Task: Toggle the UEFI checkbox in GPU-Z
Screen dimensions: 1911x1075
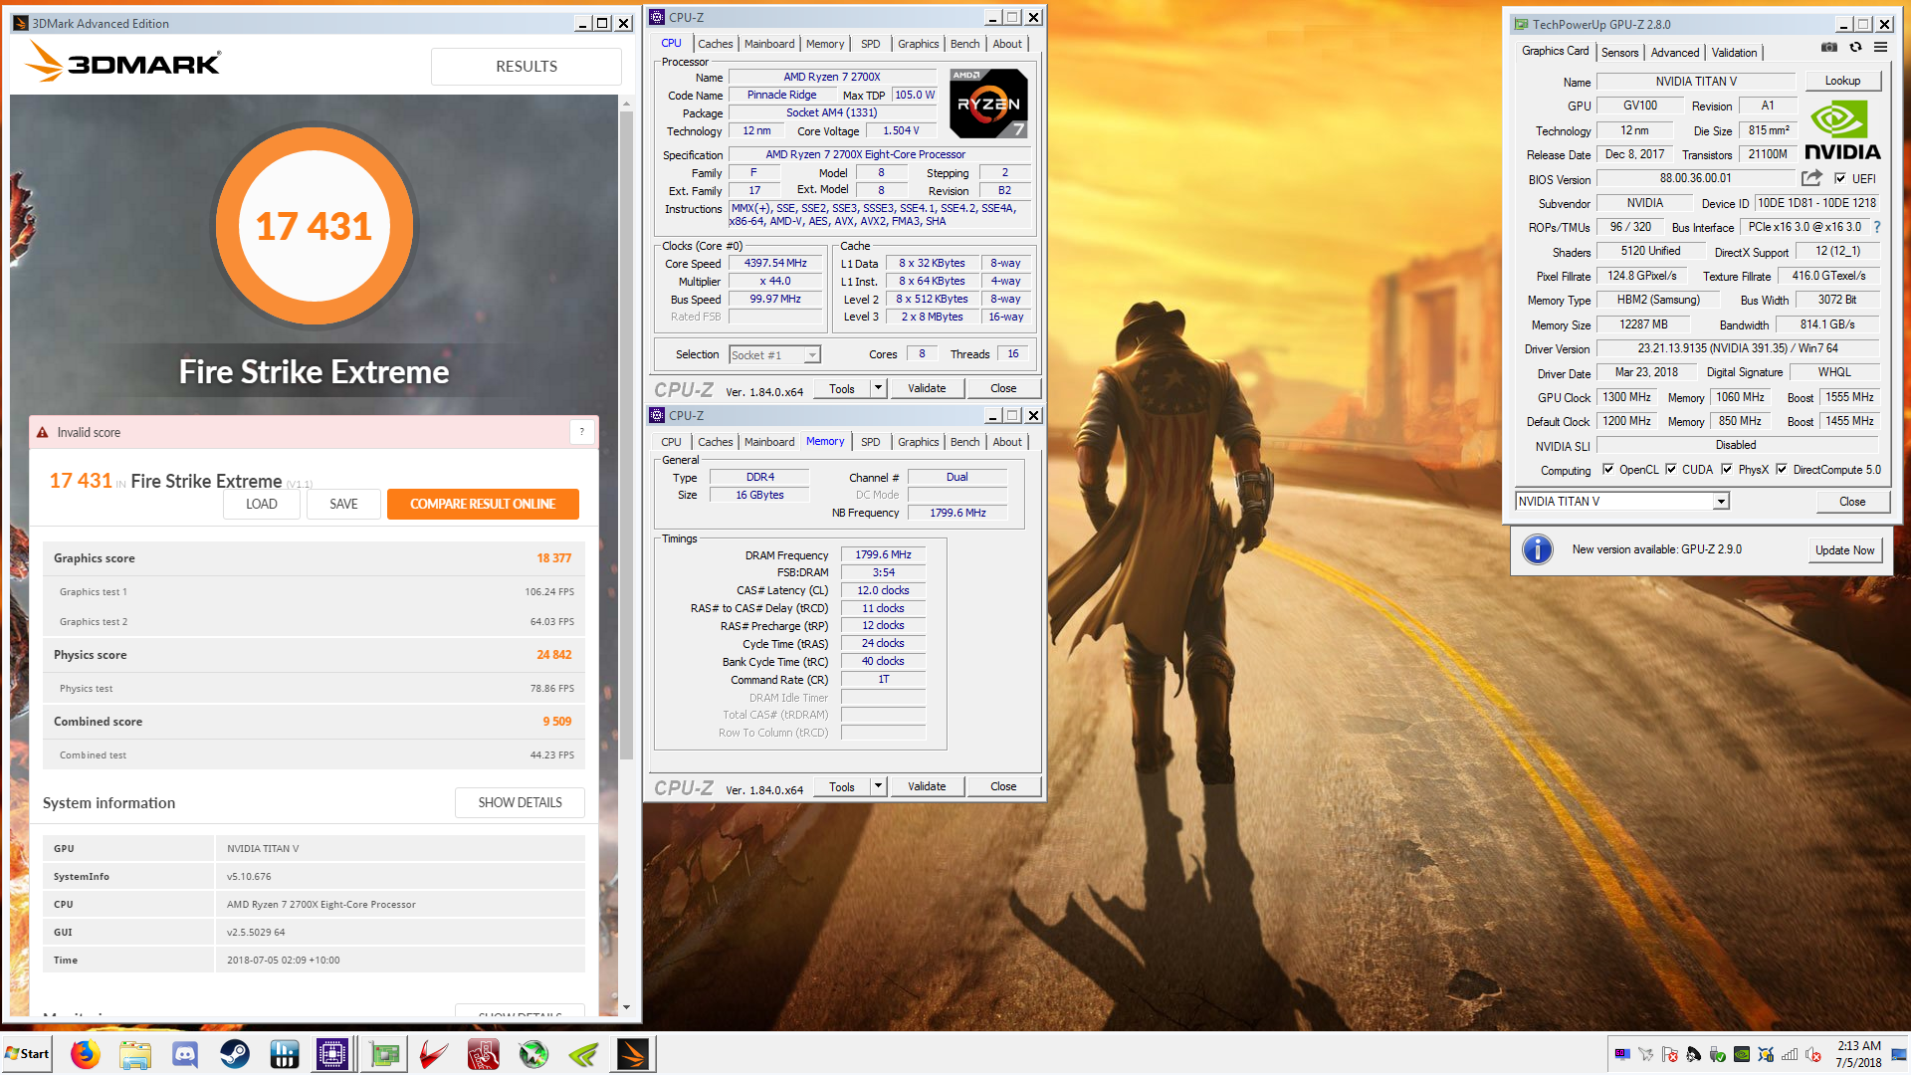Action: (x=1840, y=178)
